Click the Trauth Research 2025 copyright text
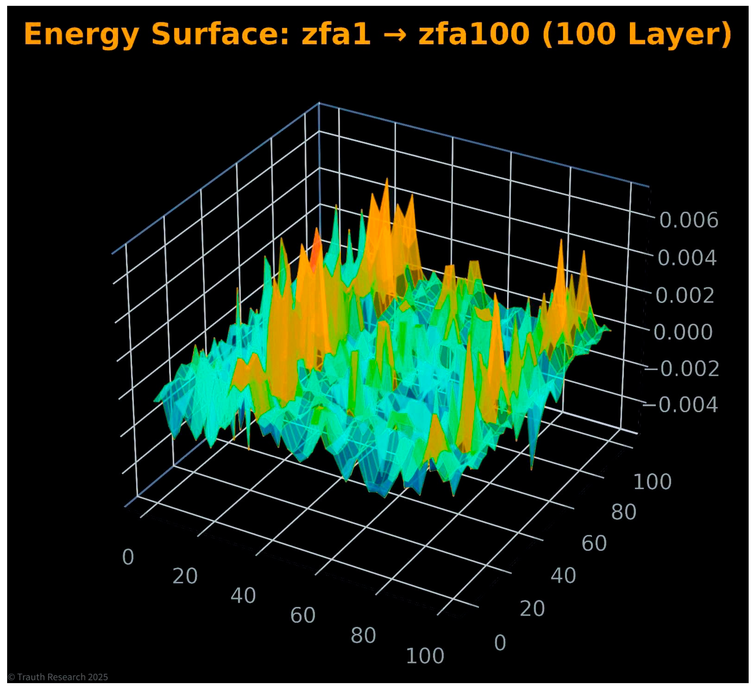The image size is (755, 690). click(x=58, y=677)
